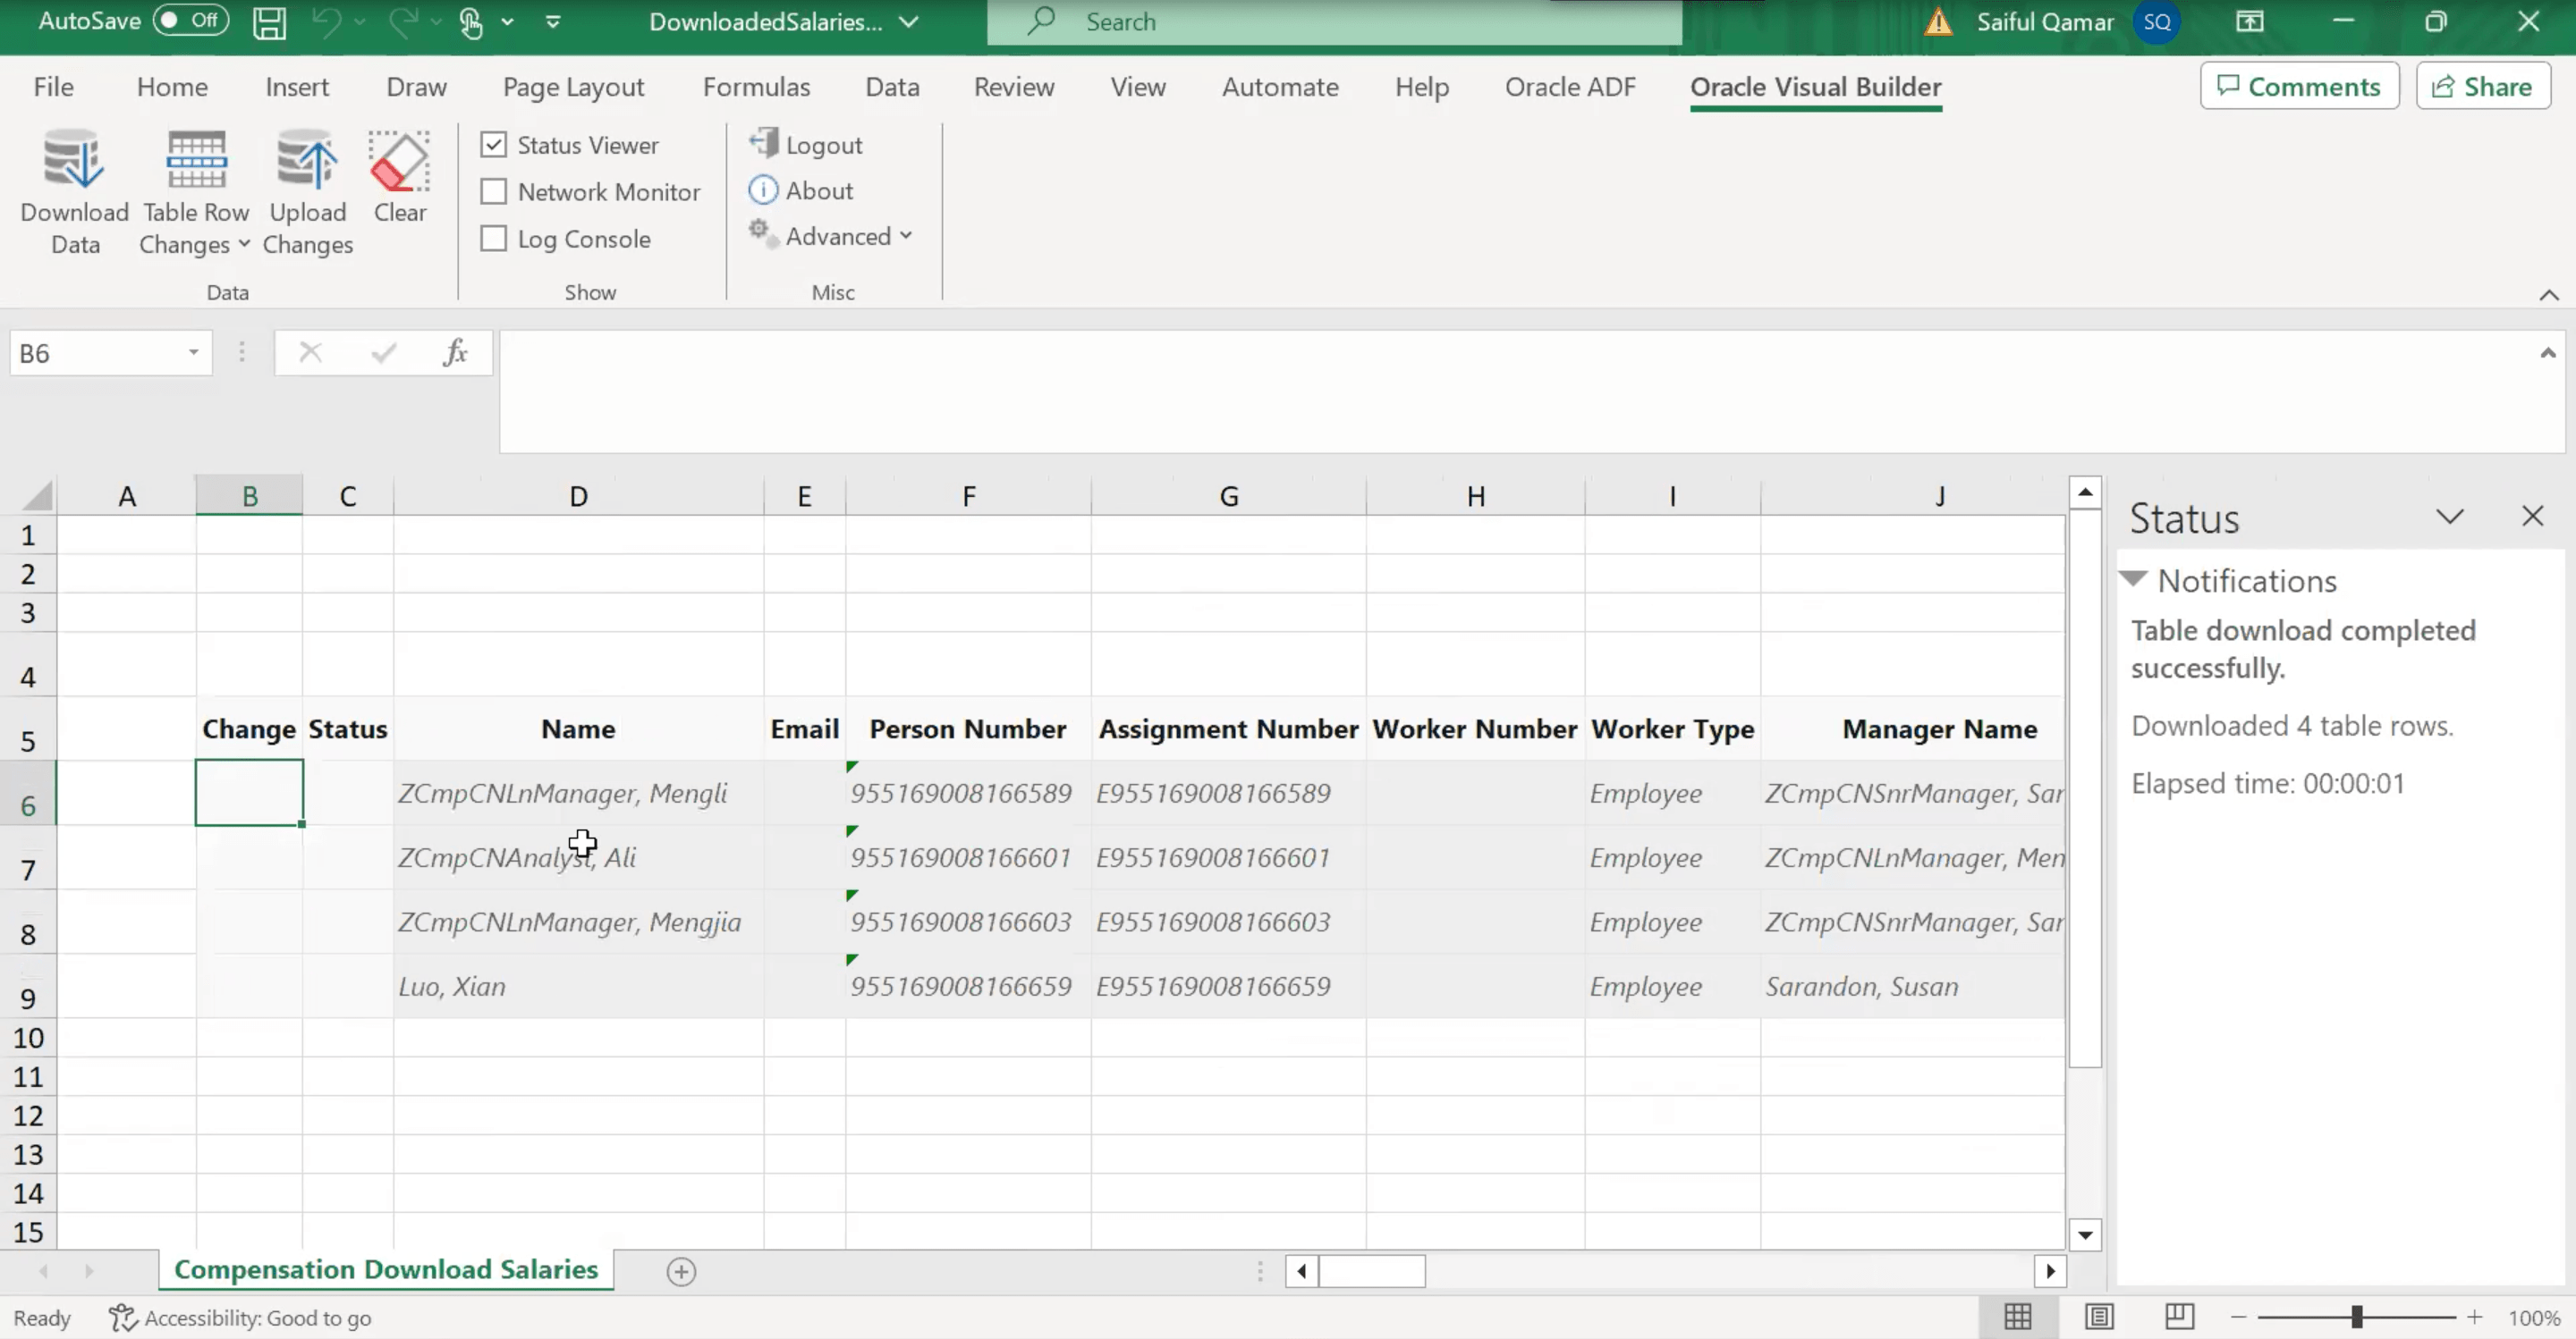Click the Logout icon in Misc group
This screenshot has height=1339, width=2576.
pos(764,144)
